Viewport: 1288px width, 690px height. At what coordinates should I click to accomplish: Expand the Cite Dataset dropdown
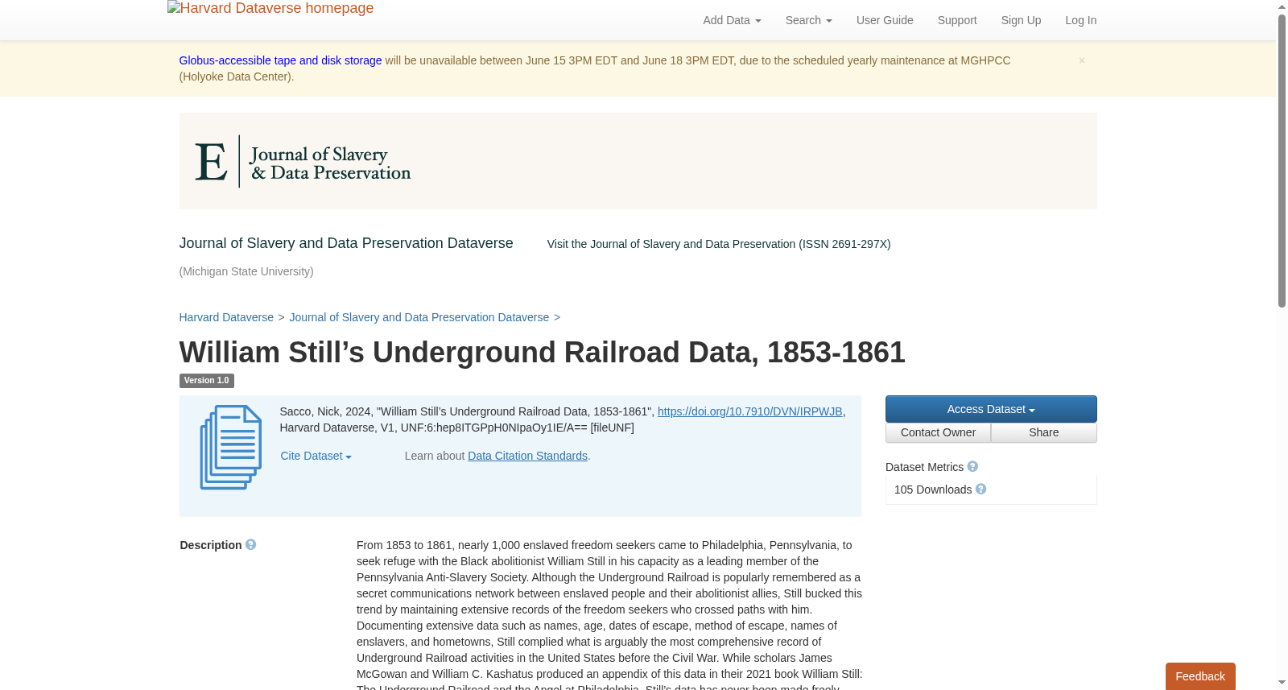point(316,456)
